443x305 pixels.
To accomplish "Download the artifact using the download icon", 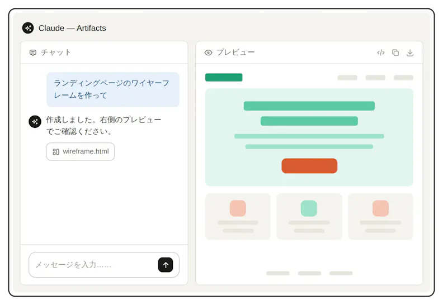I will point(410,53).
